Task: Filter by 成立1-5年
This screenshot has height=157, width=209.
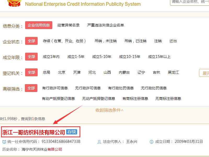Action: 76,57
